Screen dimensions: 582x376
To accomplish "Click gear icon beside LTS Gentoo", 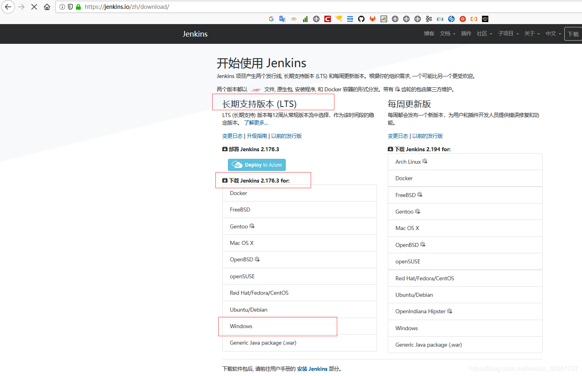I will tap(252, 226).
